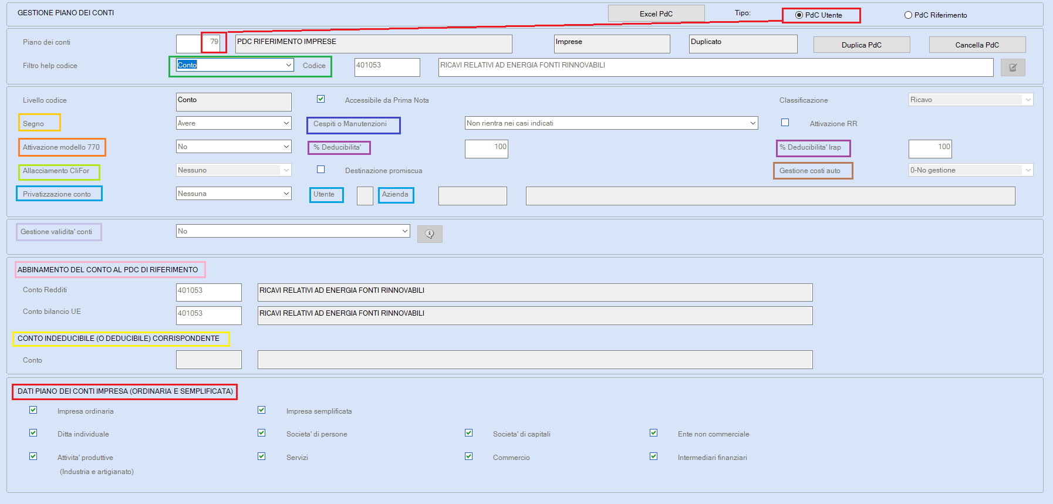Click the Duplica PdC button
The height and width of the screenshot is (504, 1053).
(862, 45)
